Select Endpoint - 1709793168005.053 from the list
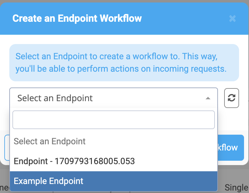The image size is (249, 193). coord(114,161)
